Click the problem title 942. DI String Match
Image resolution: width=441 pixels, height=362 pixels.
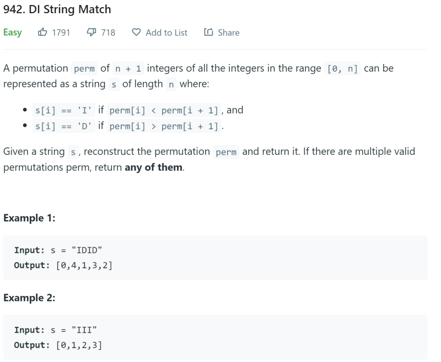57,9
